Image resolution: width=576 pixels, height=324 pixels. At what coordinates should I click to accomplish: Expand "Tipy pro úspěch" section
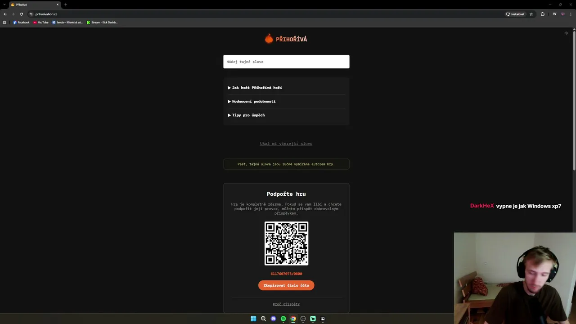coord(246,115)
